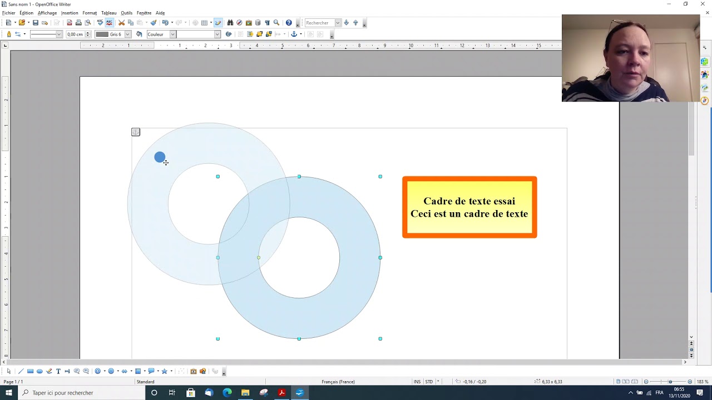Open the Stars shapes arrow dropdown
The height and width of the screenshot is (400, 712).
[x=171, y=371]
